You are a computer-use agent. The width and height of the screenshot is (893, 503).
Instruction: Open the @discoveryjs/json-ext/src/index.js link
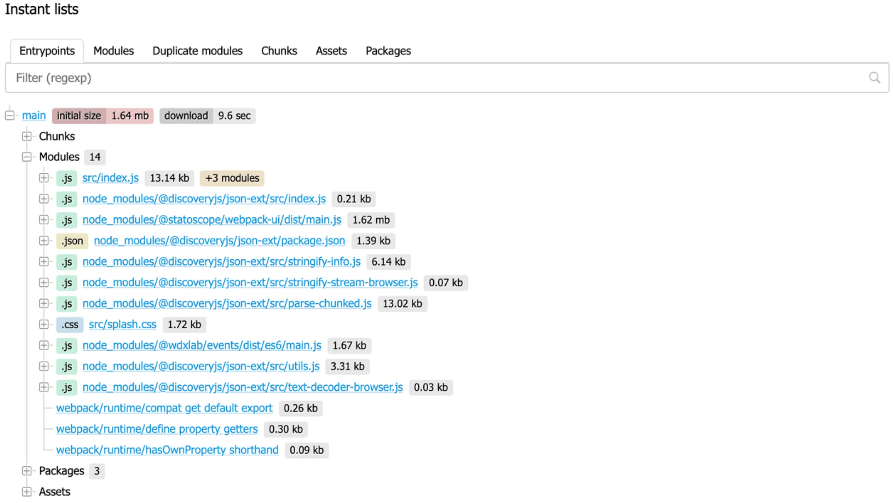[204, 199]
